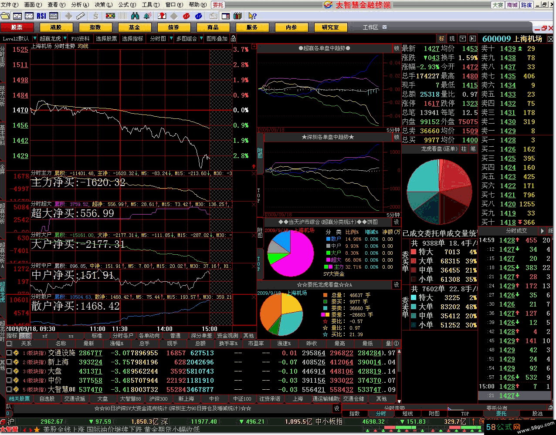556x435 pixels.
Task: Open the folder icon in toolbar
Action: pos(5,16)
